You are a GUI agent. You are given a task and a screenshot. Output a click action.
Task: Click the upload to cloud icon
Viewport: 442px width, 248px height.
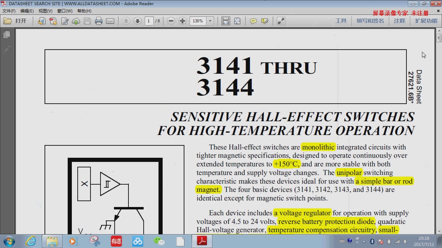tap(76, 21)
